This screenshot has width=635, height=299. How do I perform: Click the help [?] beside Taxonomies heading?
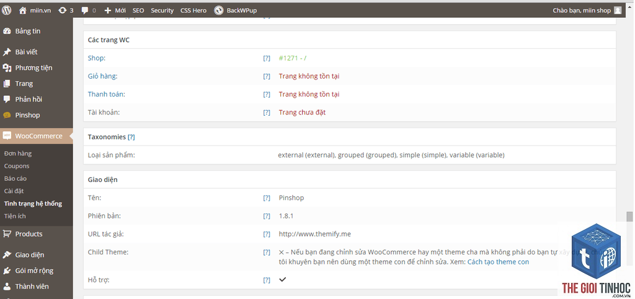[131, 137]
